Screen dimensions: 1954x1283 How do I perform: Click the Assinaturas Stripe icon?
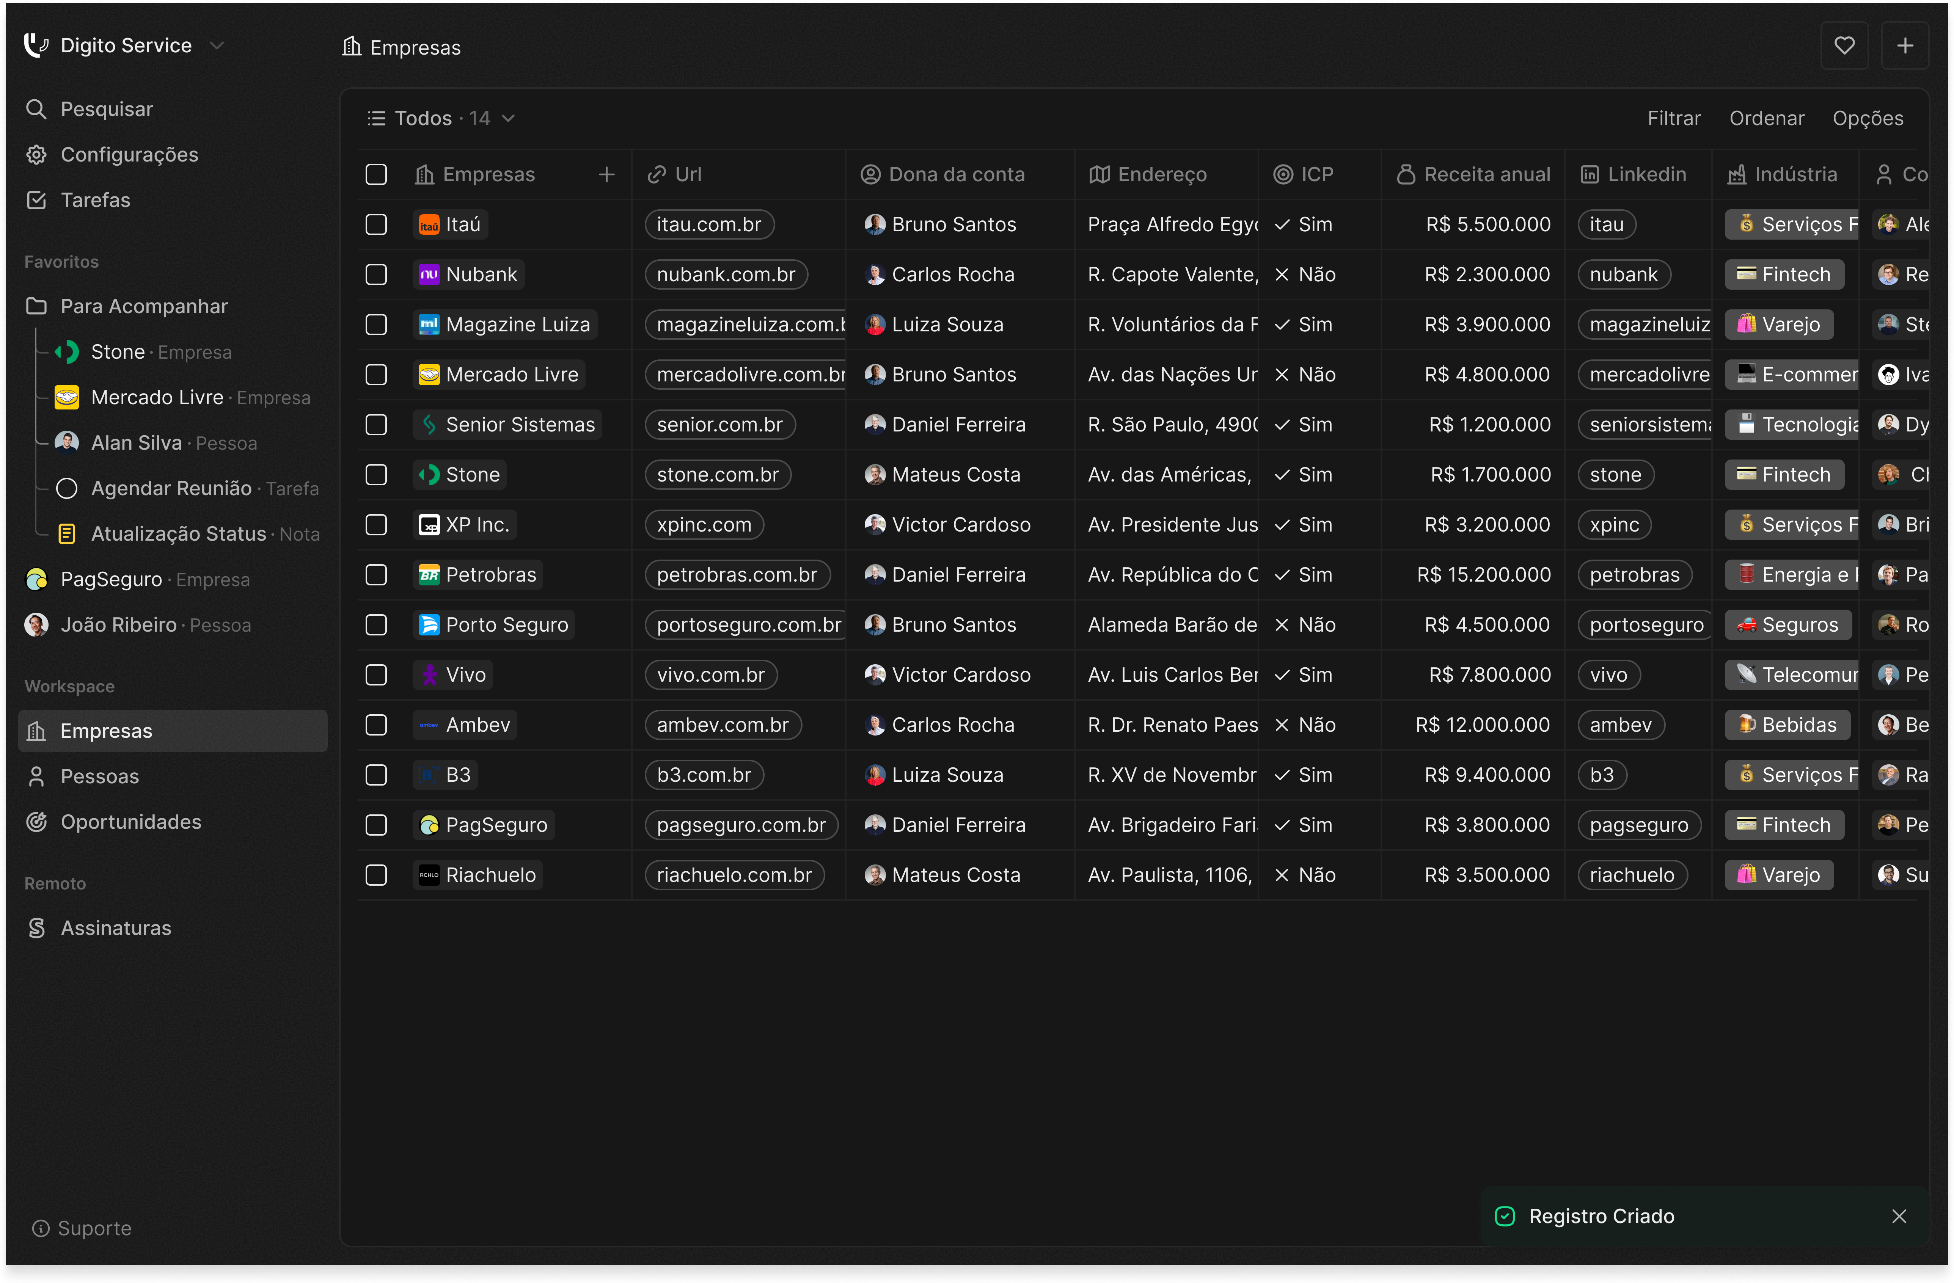[36, 929]
